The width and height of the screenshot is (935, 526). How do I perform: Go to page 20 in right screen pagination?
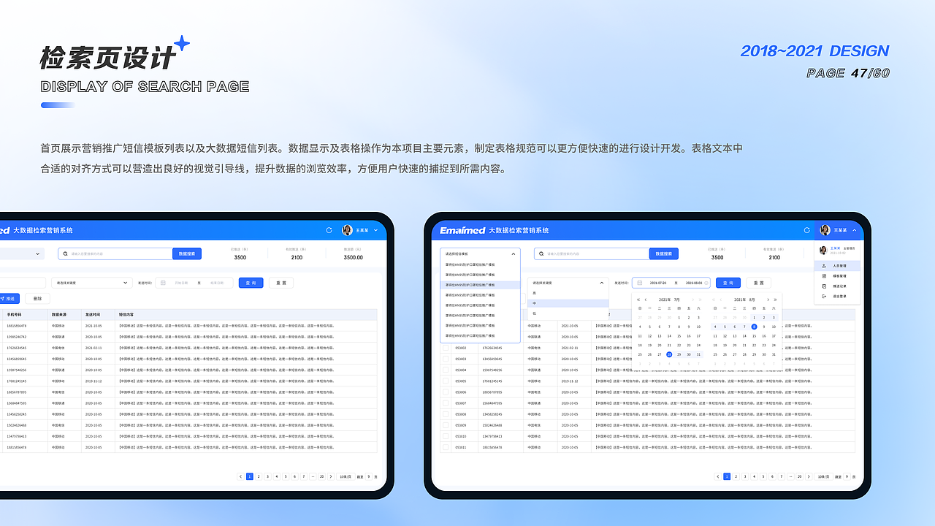pyautogui.click(x=800, y=476)
